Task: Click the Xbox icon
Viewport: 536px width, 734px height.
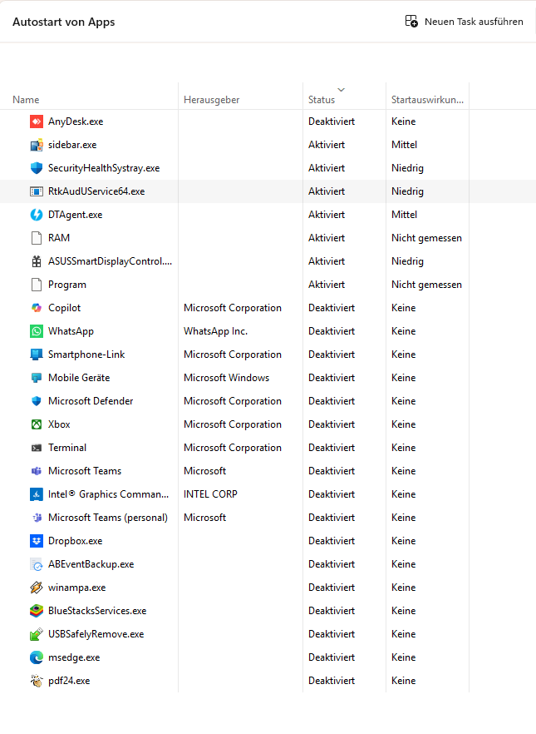Action: (37, 424)
